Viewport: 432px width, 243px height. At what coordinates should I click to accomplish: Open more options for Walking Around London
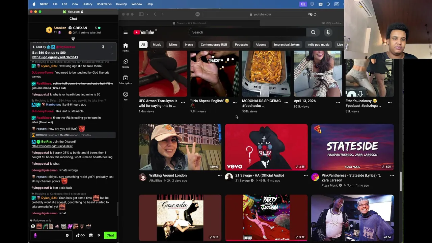pos(220,175)
